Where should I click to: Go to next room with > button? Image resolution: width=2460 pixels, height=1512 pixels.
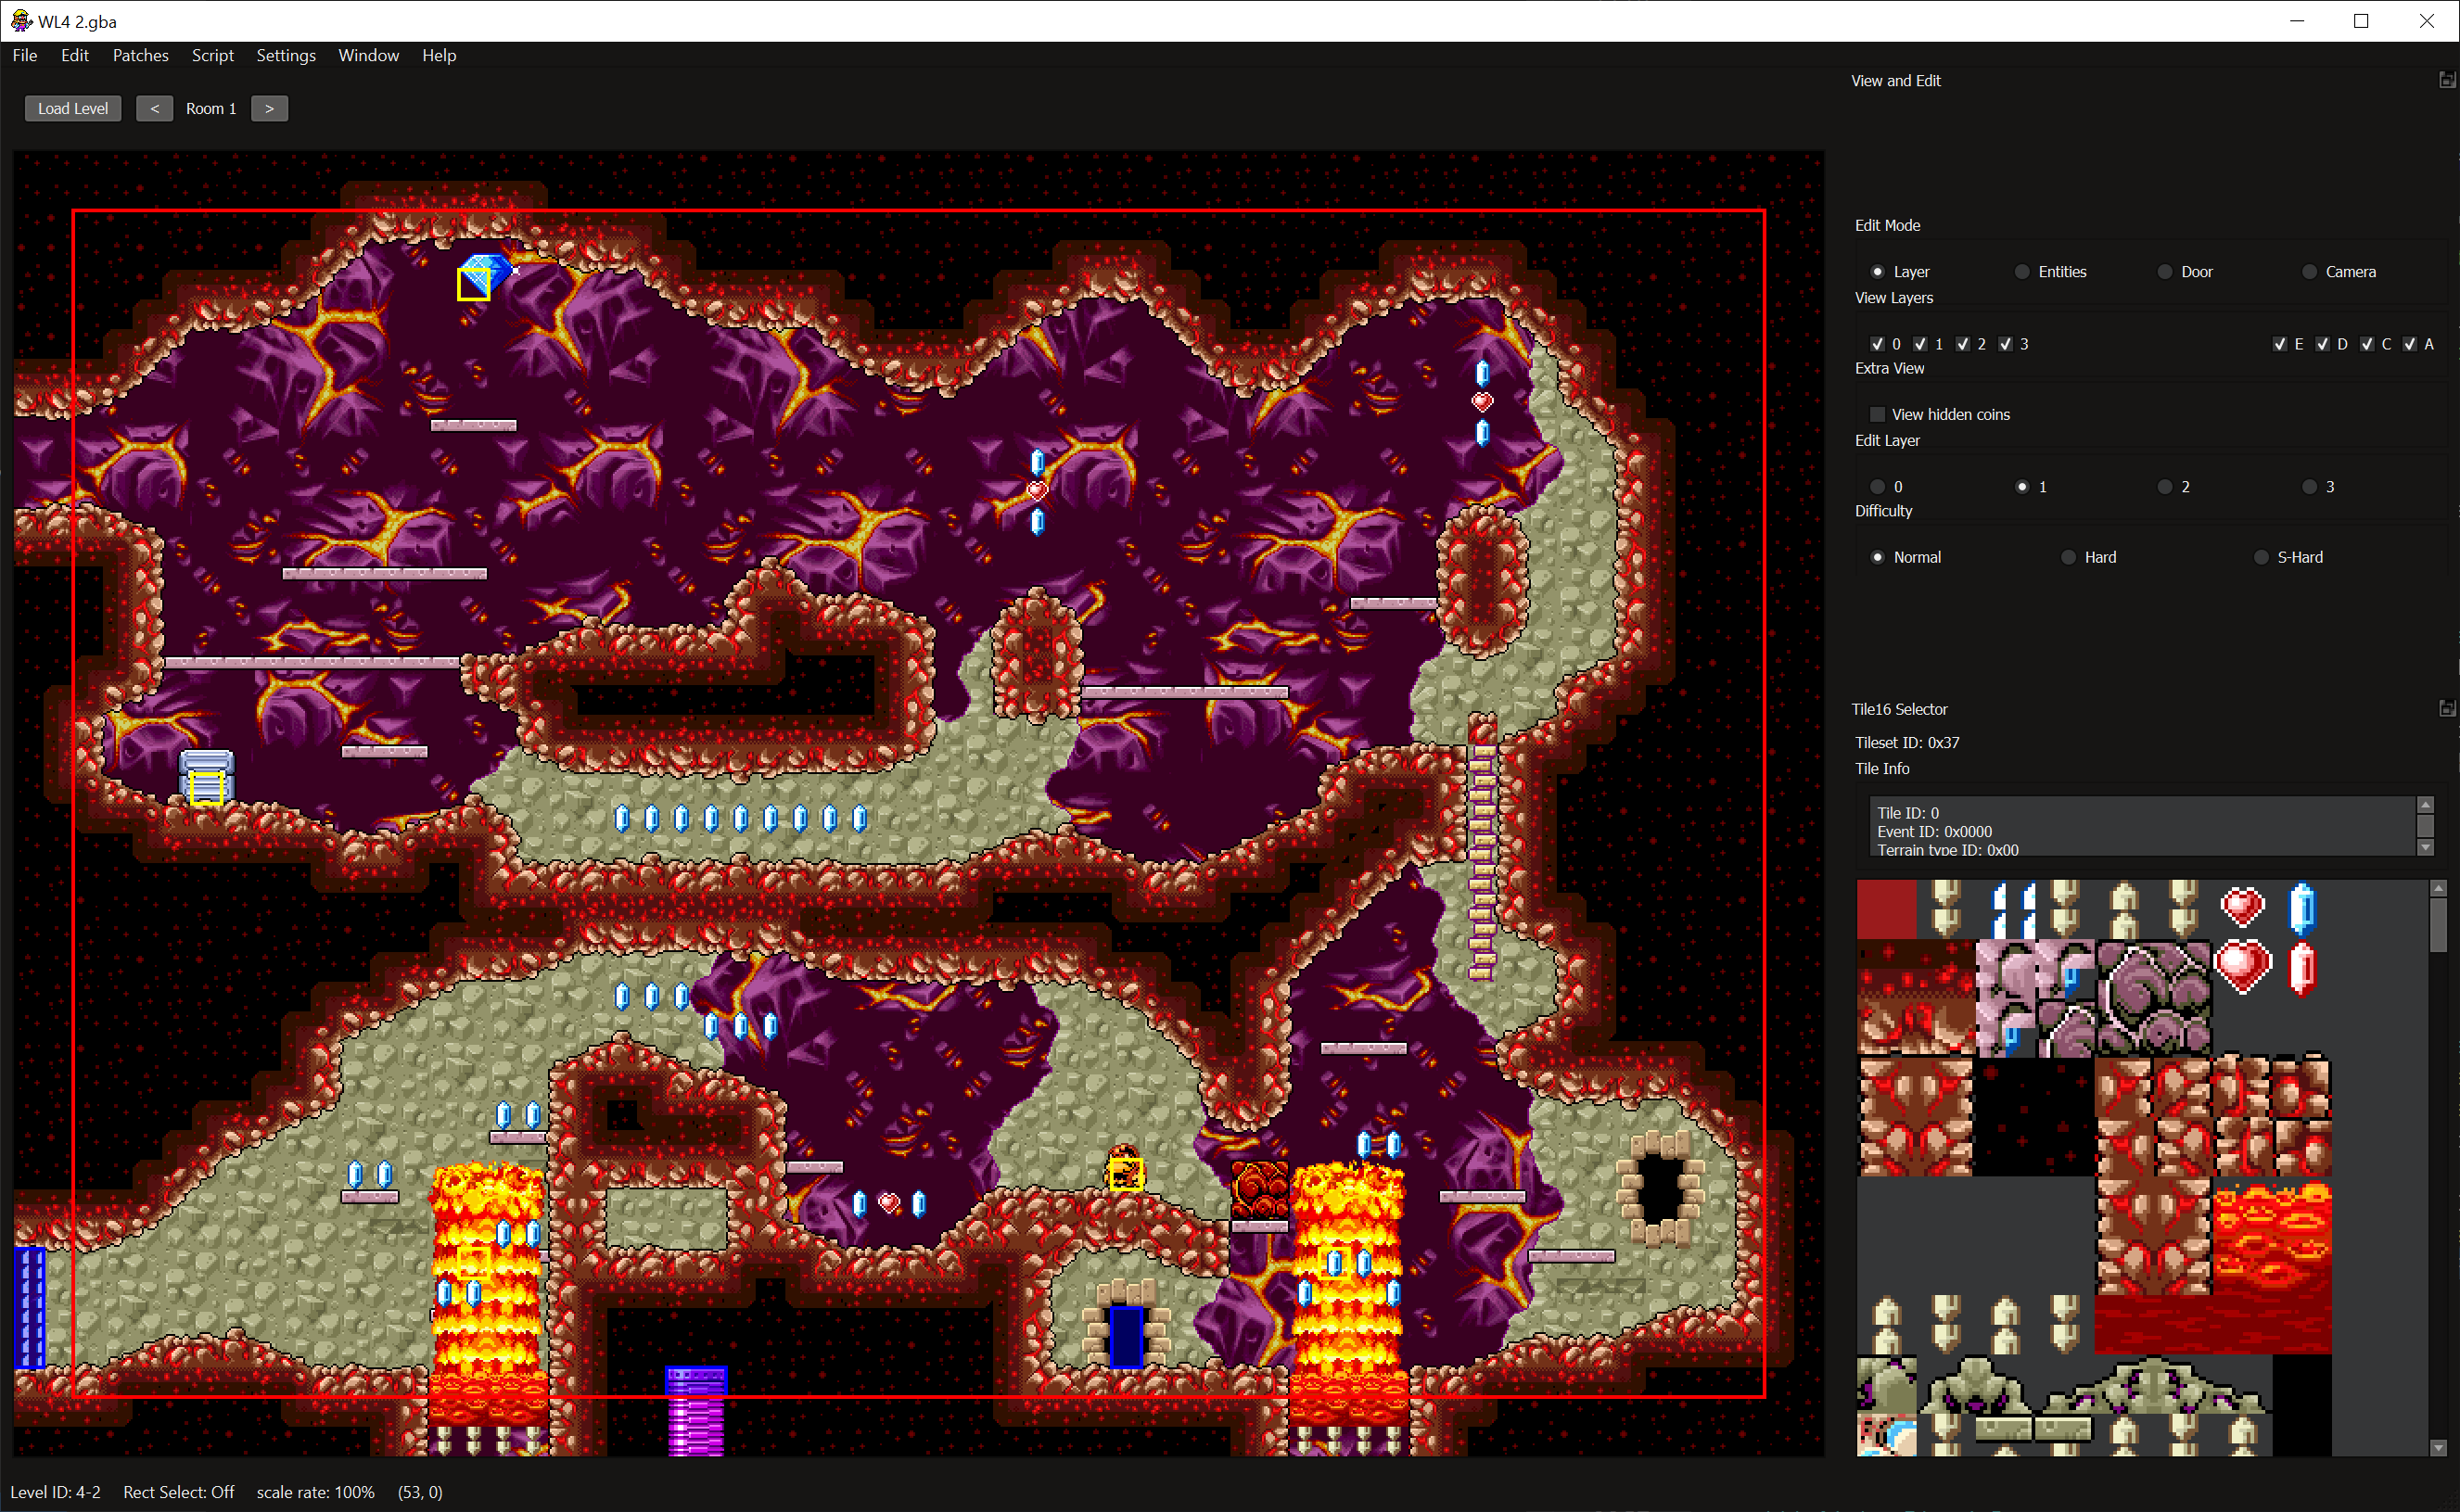(x=269, y=108)
